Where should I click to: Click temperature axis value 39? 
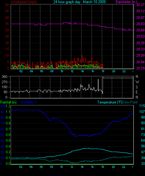pyautogui.click(x=143, y=158)
